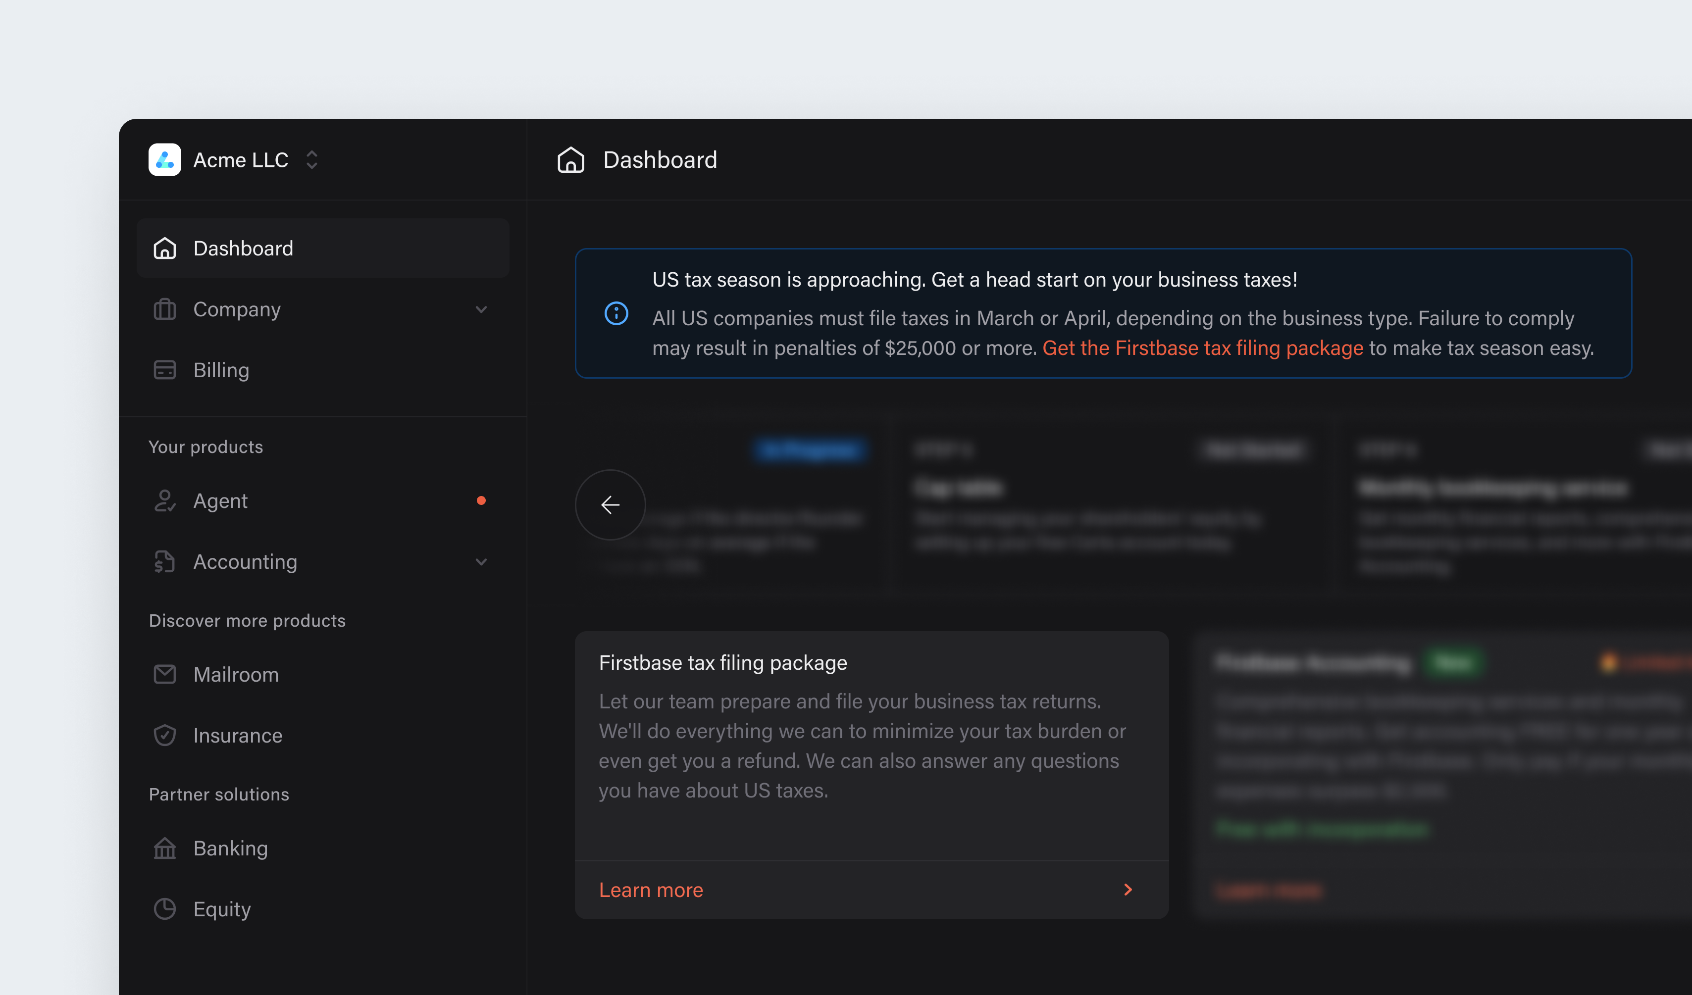Expand the Accounting submenu chevron

pos(481,562)
